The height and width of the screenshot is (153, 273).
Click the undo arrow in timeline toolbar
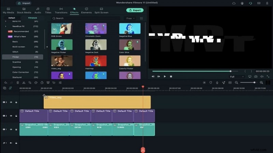pyautogui.click(x=5, y=83)
